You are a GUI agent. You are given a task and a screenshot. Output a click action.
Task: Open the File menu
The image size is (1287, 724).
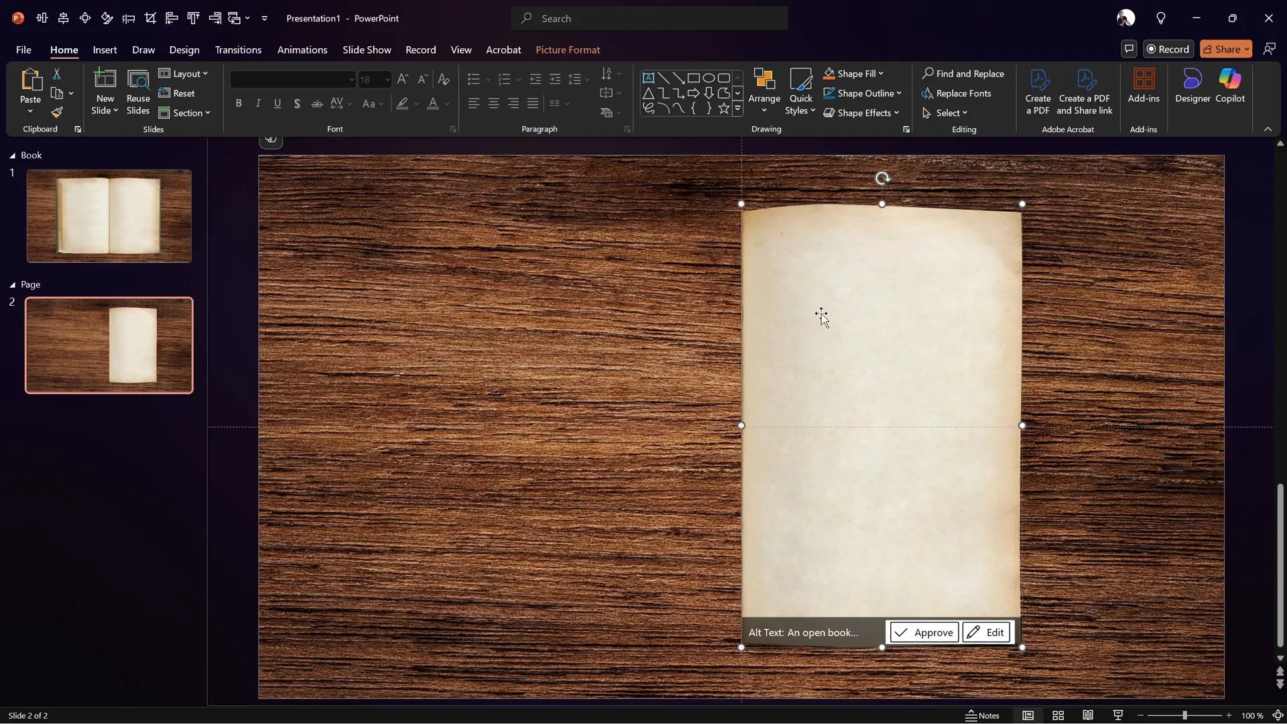[23, 50]
